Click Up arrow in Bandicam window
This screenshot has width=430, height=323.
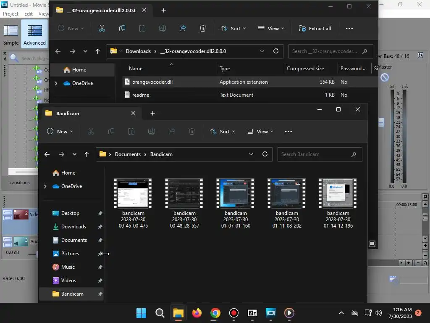87,154
